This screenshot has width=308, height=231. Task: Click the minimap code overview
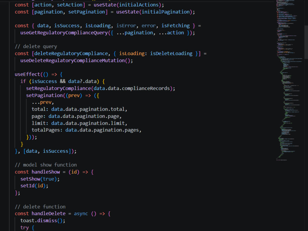[289, 80]
